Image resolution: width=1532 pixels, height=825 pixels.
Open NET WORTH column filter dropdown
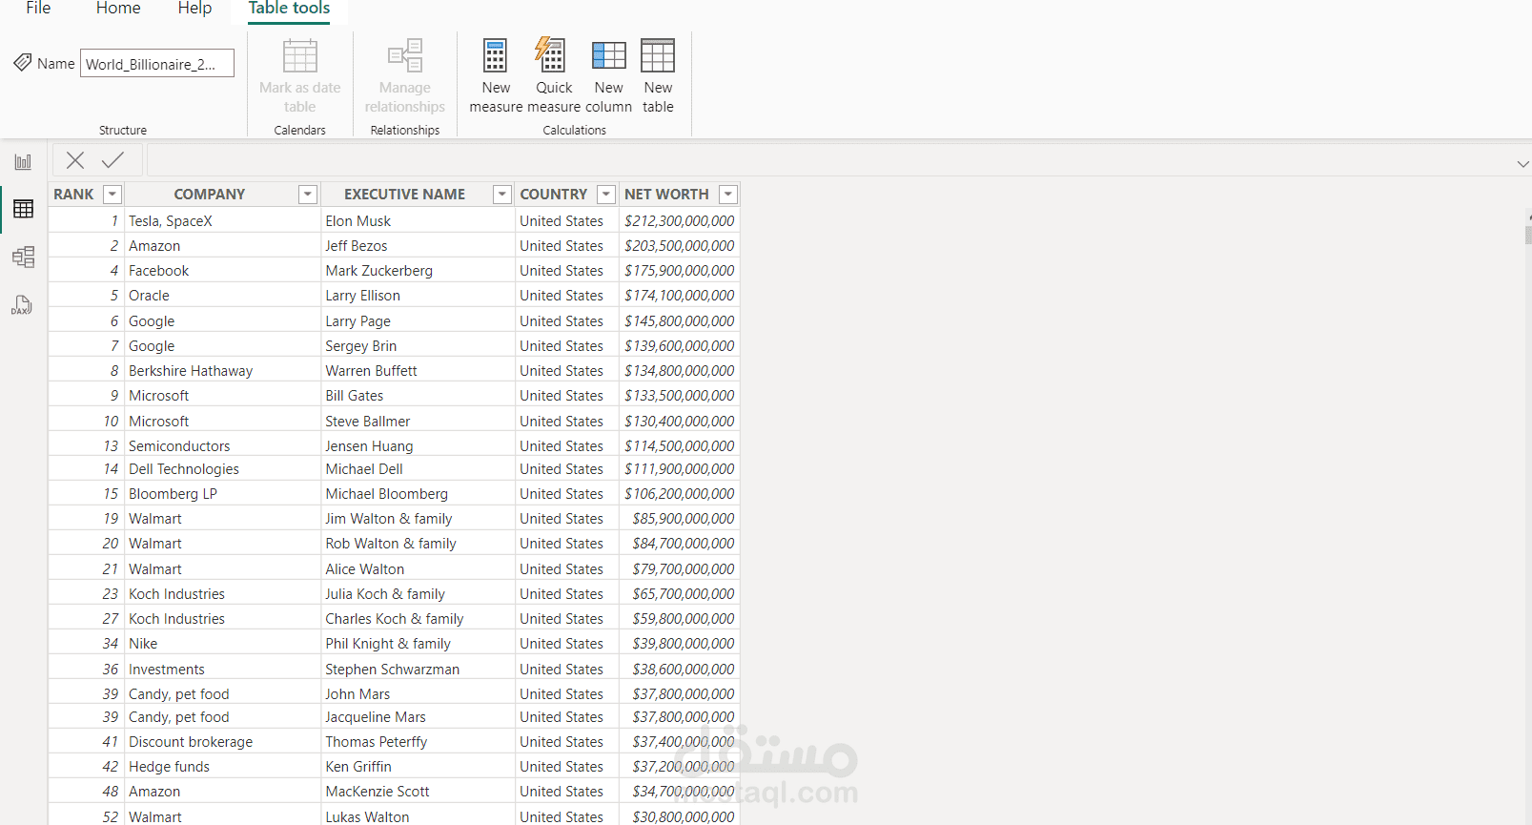click(728, 195)
